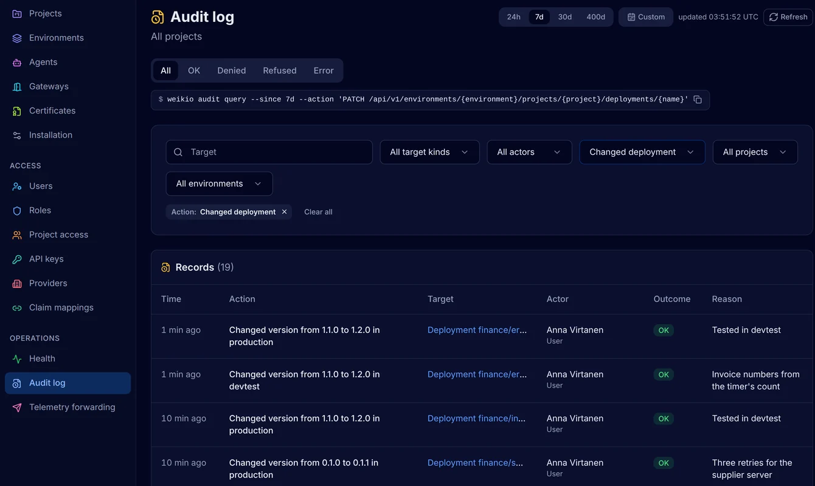Image resolution: width=815 pixels, height=486 pixels.
Task: Click the Time column header
Action: point(171,299)
